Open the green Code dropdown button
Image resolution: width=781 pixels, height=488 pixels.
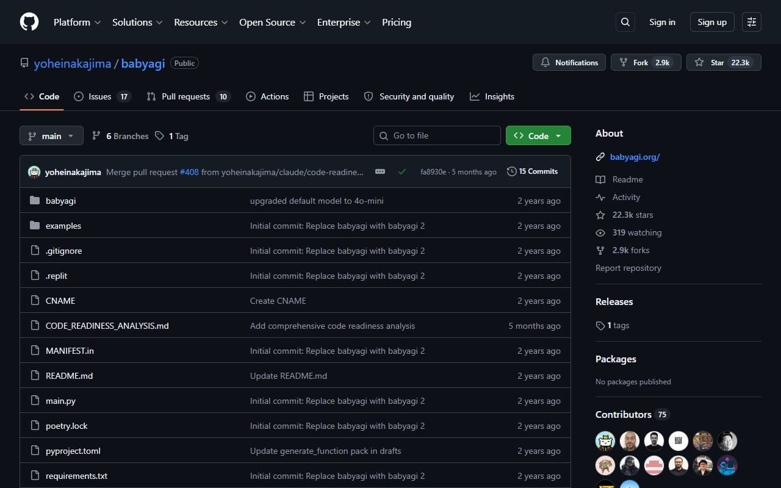pyautogui.click(x=538, y=135)
